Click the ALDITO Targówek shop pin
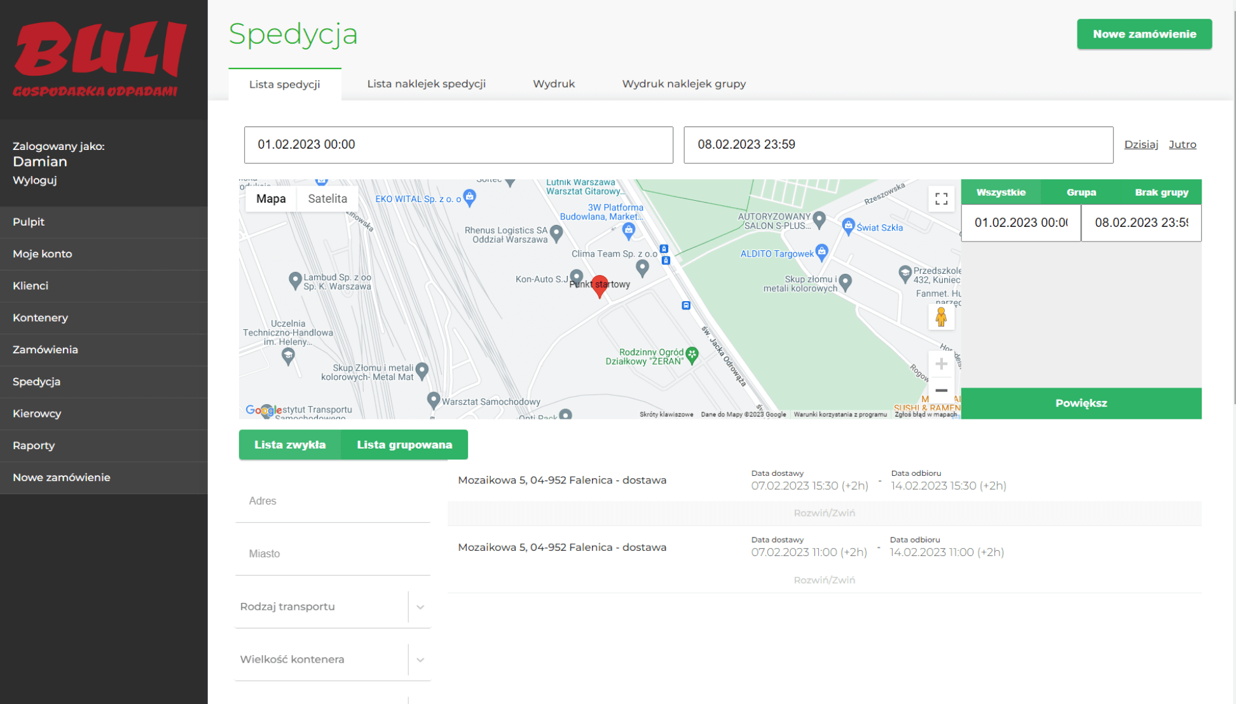Viewport: 1236px width, 704px height. 821,252
